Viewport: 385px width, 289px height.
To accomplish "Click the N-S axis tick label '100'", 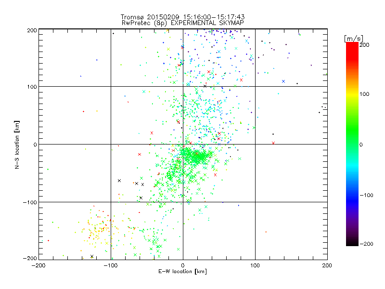I will 32,87.
